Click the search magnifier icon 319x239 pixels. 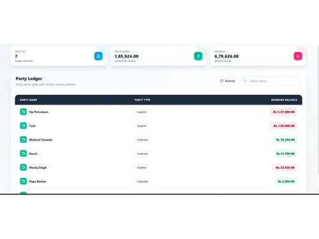(x=245, y=81)
